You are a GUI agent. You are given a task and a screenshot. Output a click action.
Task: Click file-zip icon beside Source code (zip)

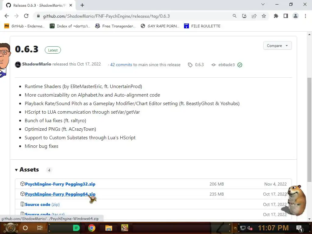coord(23,204)
